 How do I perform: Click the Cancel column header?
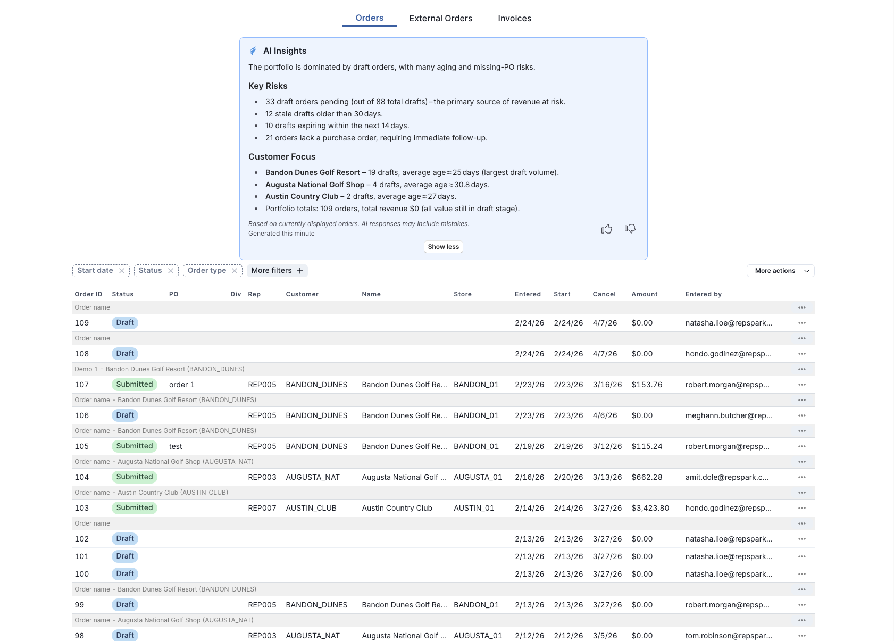click(x=604, y=294)
